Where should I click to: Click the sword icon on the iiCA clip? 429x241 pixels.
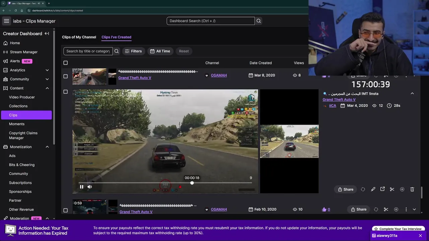pos(373,189)
